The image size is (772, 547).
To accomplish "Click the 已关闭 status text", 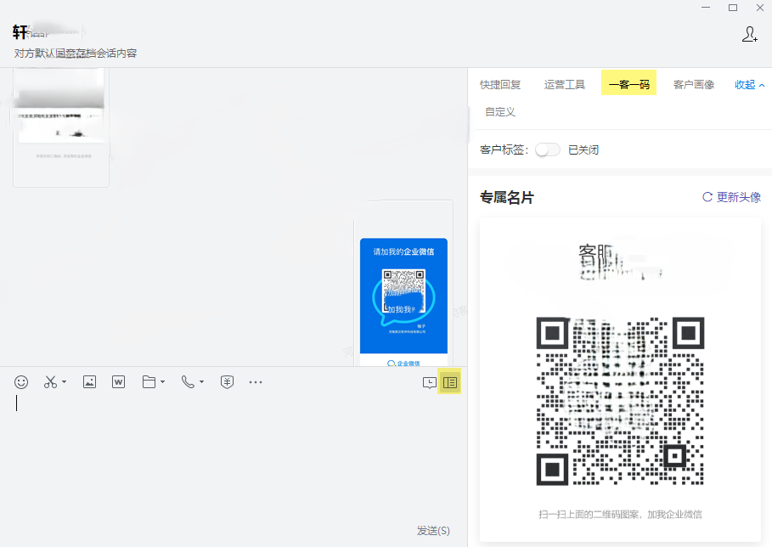I will pyautogui.click(x=583, y=149).
